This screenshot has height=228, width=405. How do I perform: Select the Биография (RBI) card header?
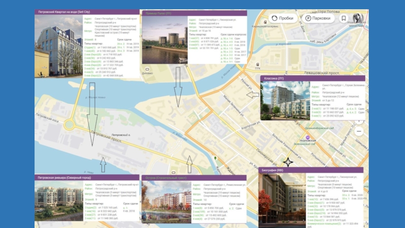[x=311, y=170]
